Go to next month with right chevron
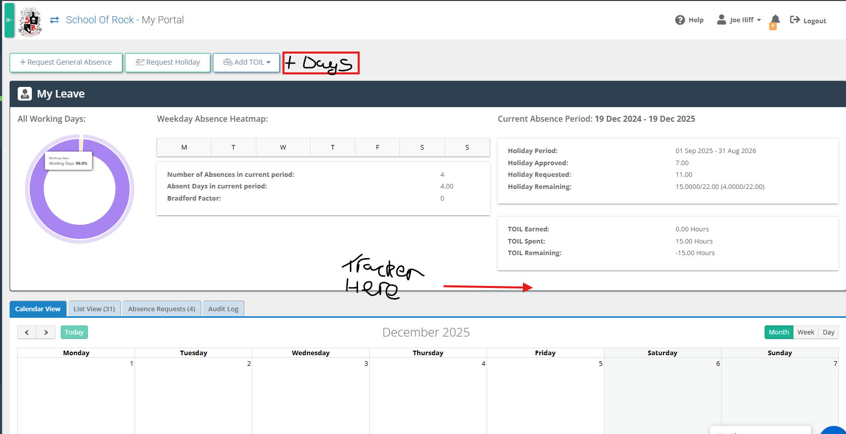Viewport: 846px width, 434px height. (x=46, y=332)
